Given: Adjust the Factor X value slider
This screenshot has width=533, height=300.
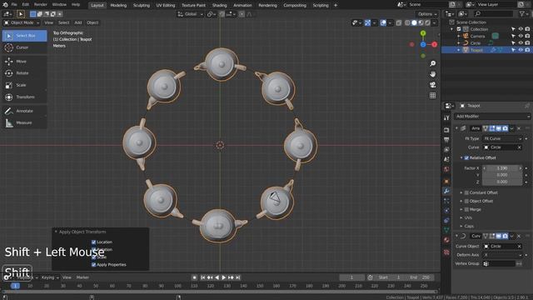Looking at the screenshot, I should tap(502, 168).
